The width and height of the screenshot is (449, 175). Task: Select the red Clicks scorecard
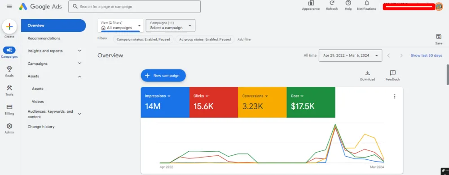point(214,102)
